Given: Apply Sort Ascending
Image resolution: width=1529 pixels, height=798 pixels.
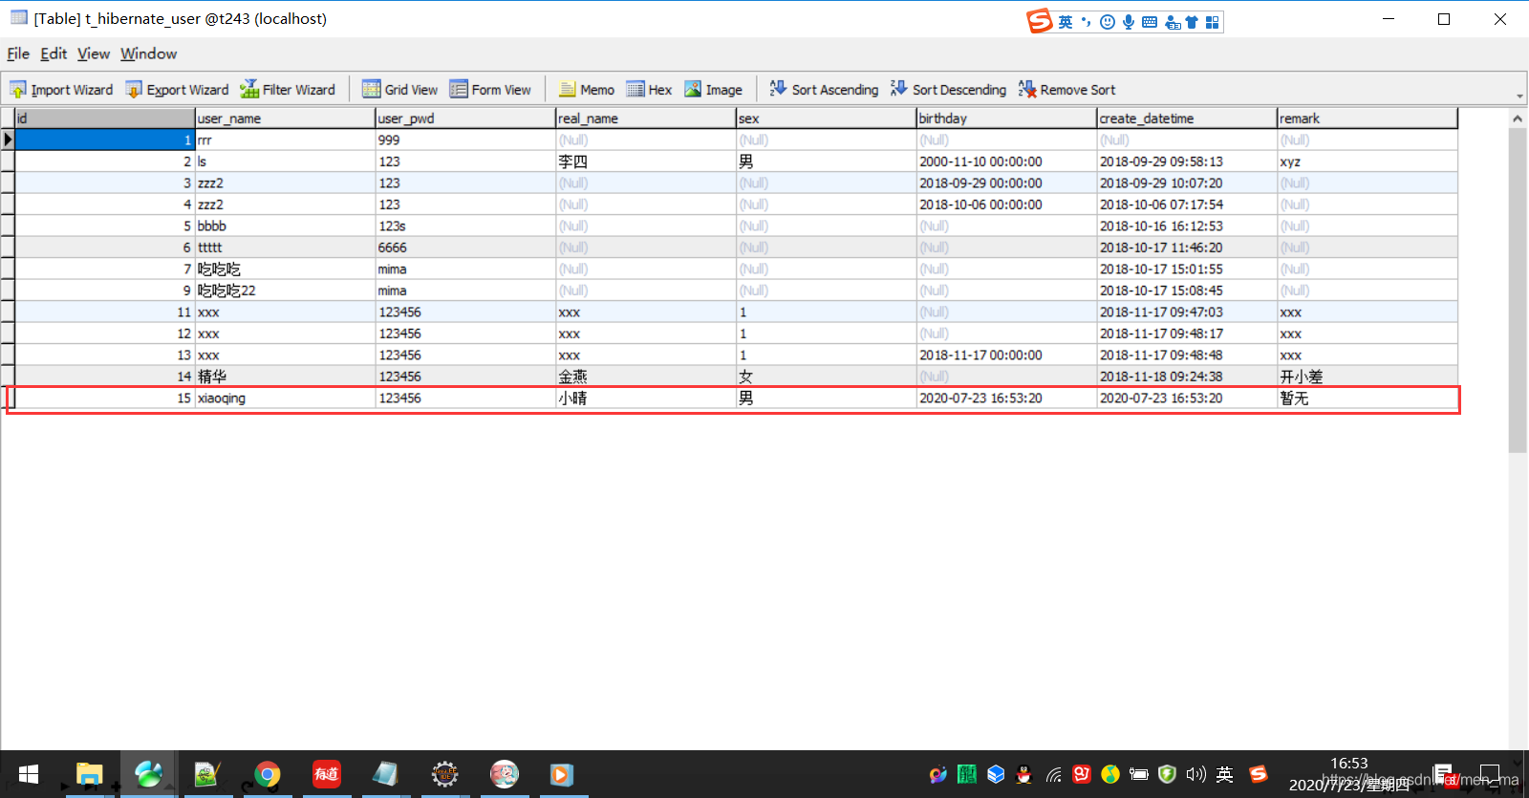Looking at the screenshot, I should coord(824,90).
